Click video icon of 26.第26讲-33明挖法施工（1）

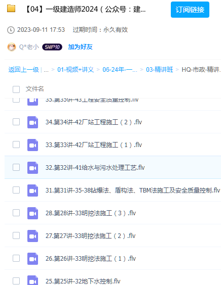pos(32,258)
